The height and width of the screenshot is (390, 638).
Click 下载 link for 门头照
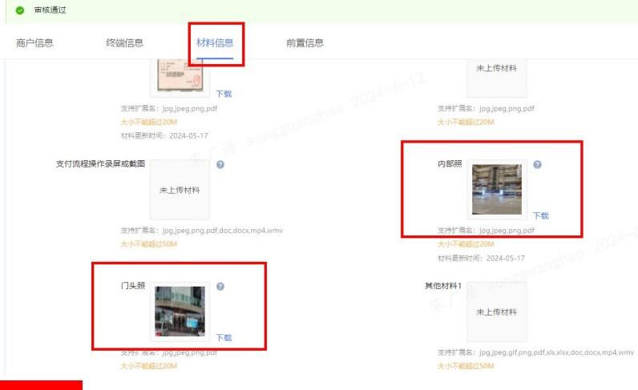[x=224, y=337]
